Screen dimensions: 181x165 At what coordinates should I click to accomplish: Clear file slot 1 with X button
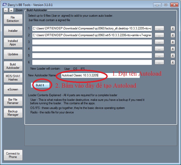(173, 29)
